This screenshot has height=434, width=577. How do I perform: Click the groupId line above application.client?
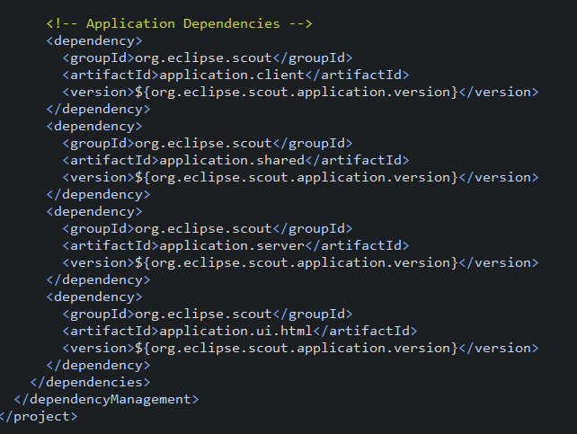[x=208, y=58]
